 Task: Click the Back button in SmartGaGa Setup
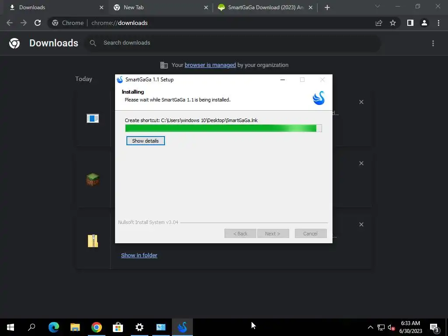[x=240, y=234]
